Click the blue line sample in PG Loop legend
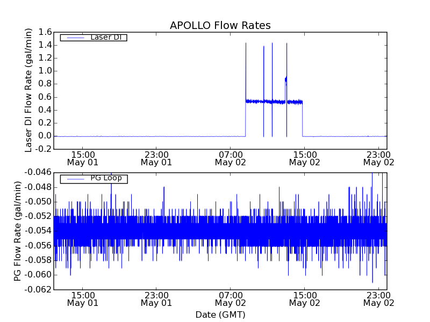This screenshot has width=430, height=322. [x=74, y=179]
